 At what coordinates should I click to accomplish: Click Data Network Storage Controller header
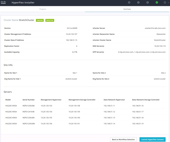click(146, 100)
